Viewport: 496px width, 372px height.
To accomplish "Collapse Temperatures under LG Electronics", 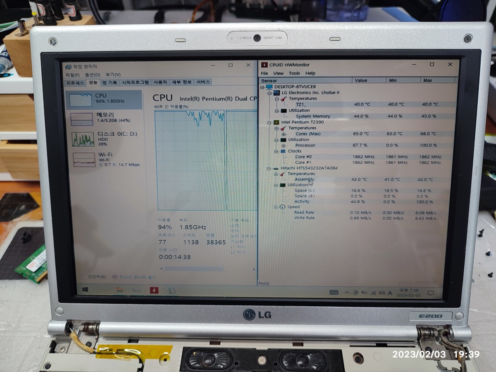I will 277,99.
